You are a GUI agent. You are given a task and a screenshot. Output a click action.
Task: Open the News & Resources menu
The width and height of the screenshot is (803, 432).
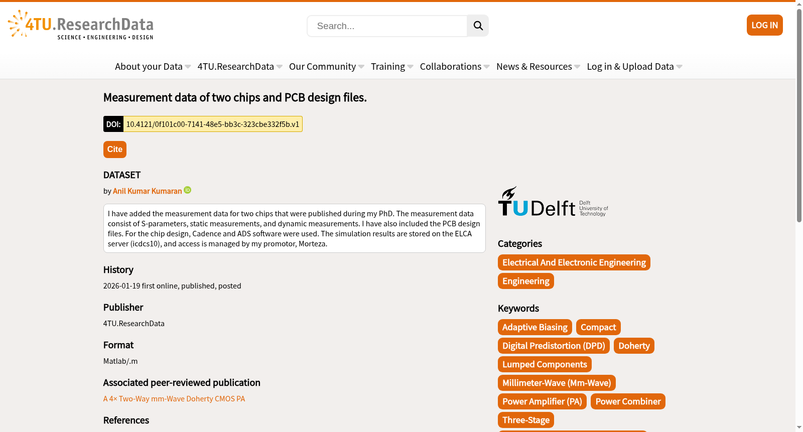(x=534, y=66)
